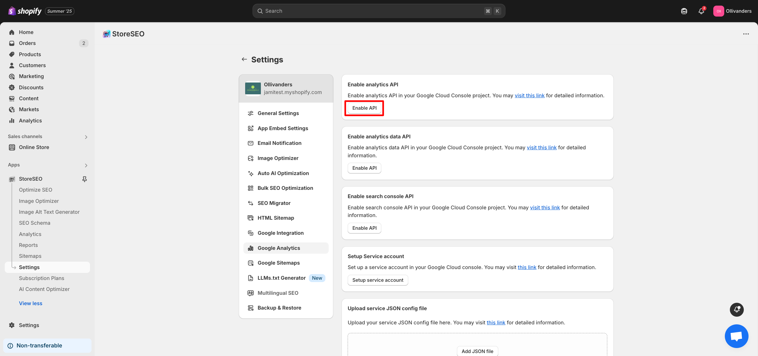The image size is (758, 356).
Task: Open Multilingual SEO settings
Action: click(x=286, y=293)
